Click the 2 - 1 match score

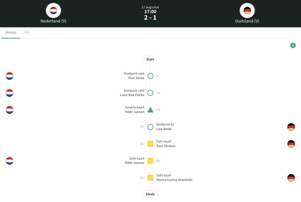[x=150, y=18]
